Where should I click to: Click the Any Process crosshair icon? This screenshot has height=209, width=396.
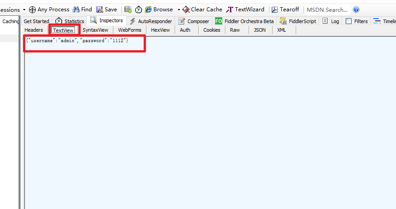coord(32,10)
